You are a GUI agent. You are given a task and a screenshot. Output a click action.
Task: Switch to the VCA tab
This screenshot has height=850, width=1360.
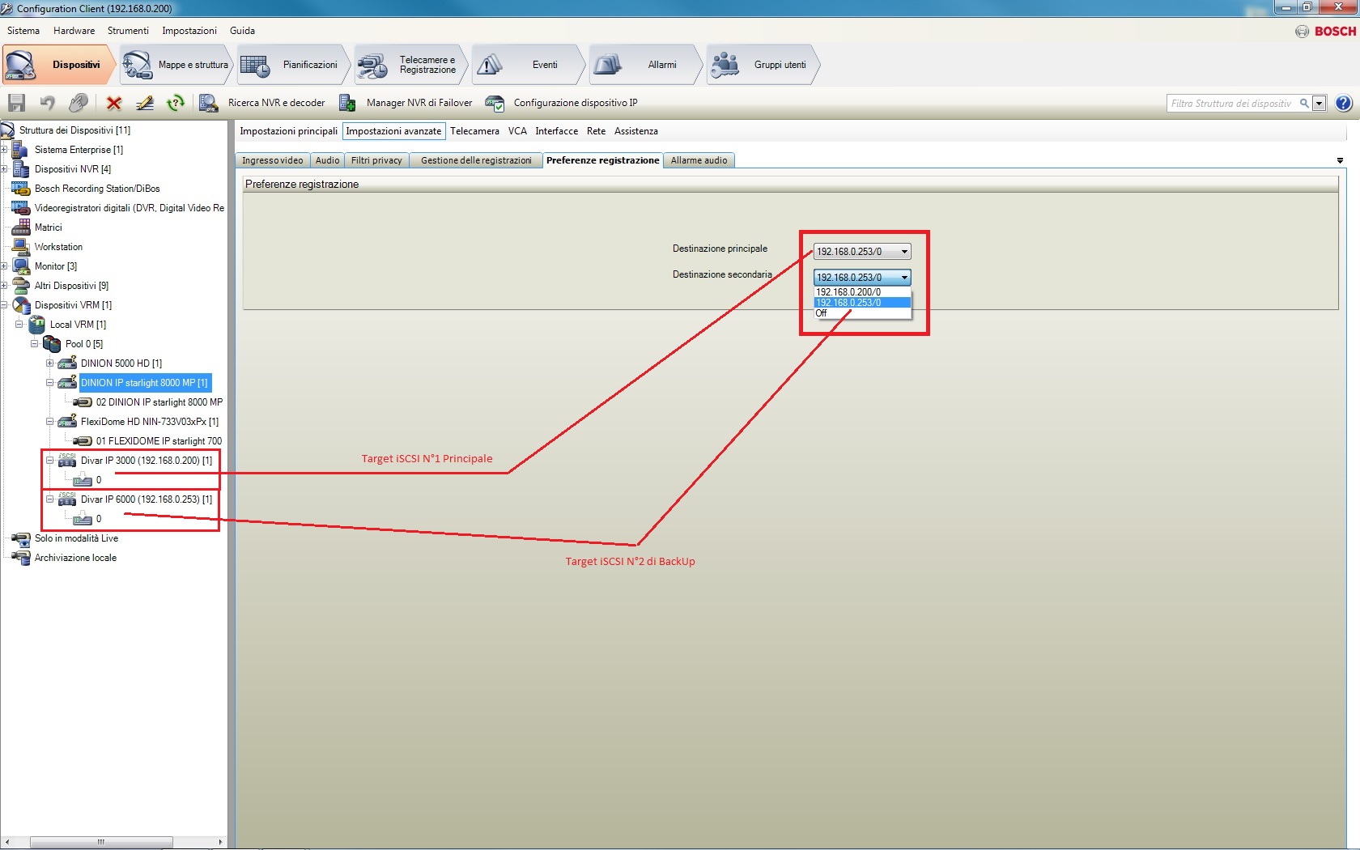point(517,131)
